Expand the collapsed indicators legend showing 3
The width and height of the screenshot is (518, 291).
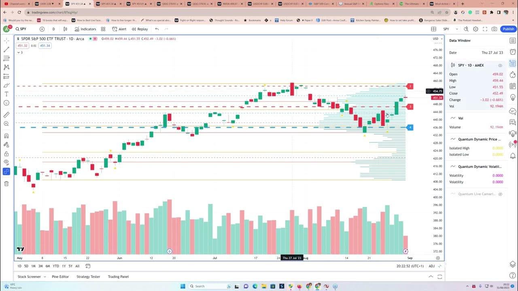click(19, 53)
